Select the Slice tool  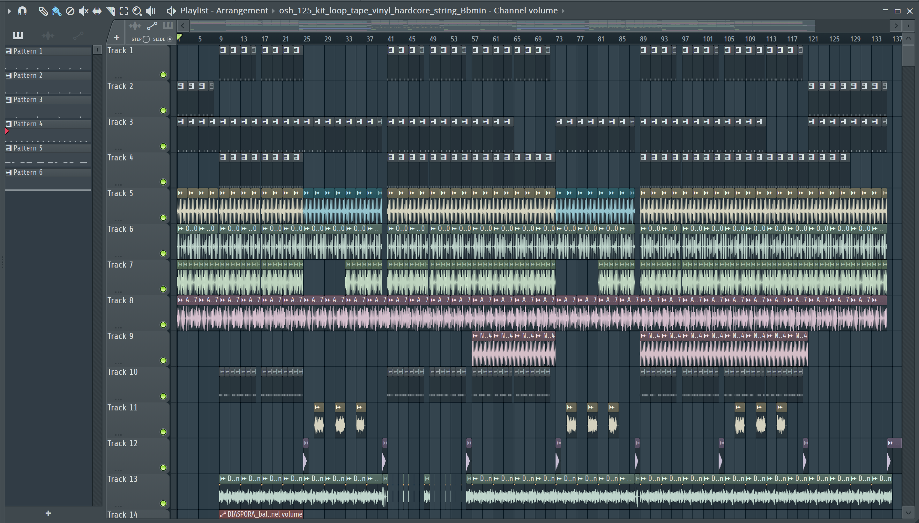(111, 11)
